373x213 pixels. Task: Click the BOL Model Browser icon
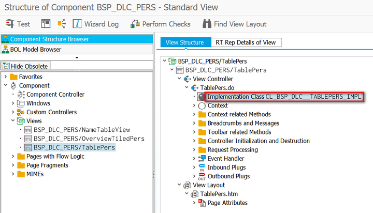point(5,50)
